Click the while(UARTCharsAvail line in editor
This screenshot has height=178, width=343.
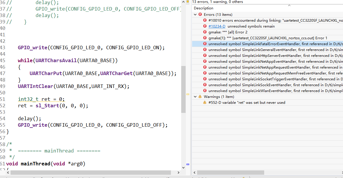(68, 60)
